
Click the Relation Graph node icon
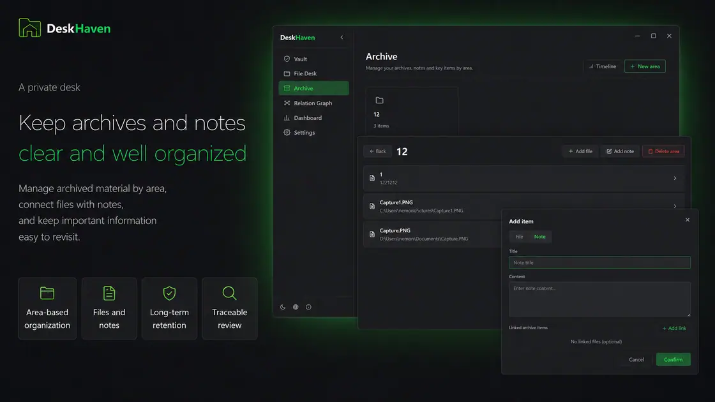[287, 103]
